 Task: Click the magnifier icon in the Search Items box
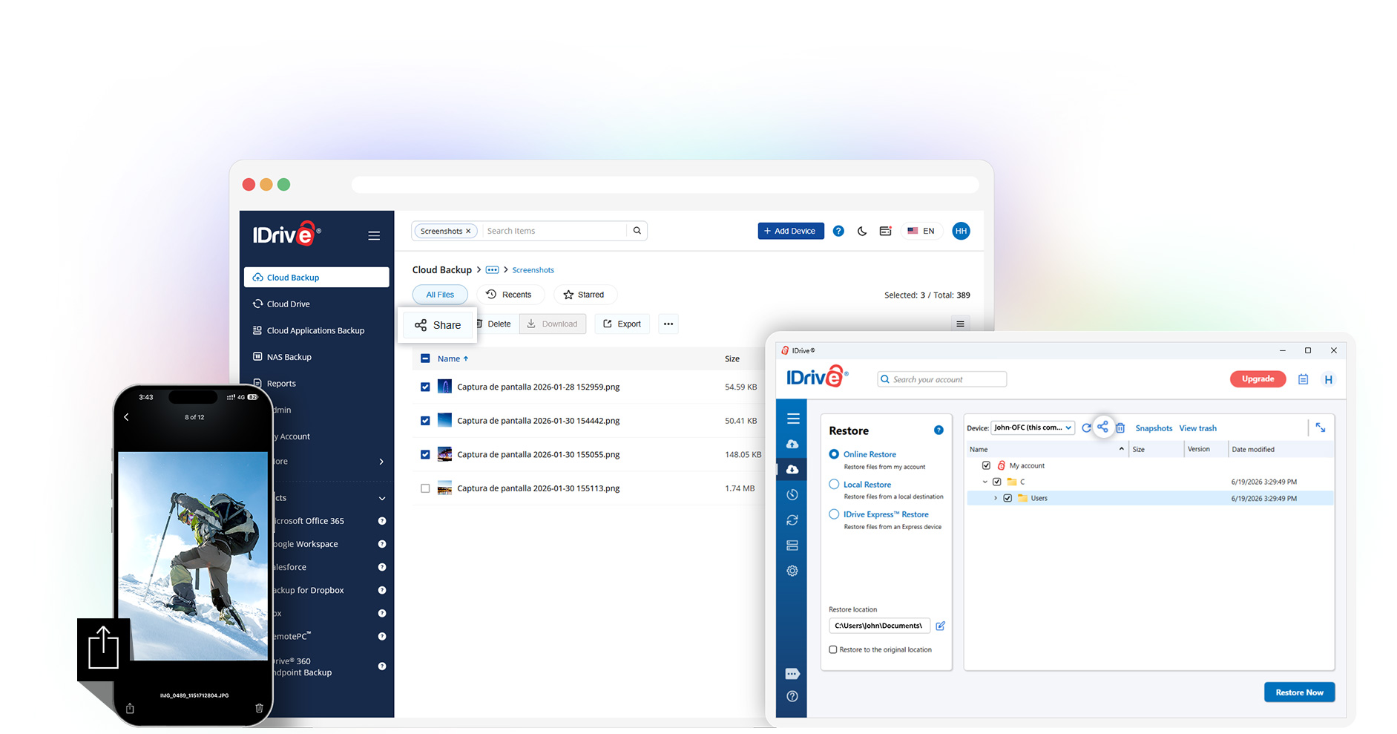tap(637, 231)
